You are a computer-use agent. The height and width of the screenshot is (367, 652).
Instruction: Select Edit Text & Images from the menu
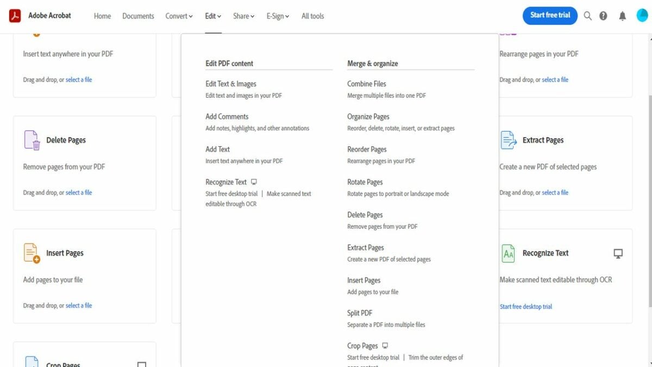click(231, 84)
